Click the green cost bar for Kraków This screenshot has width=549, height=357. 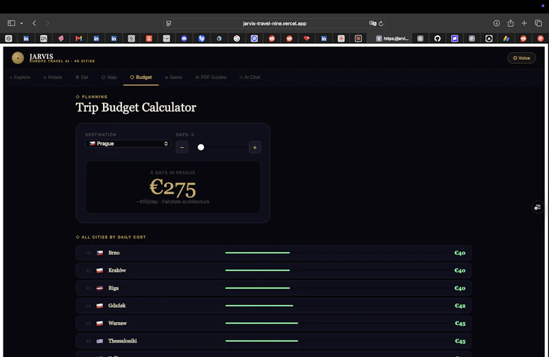257,270
